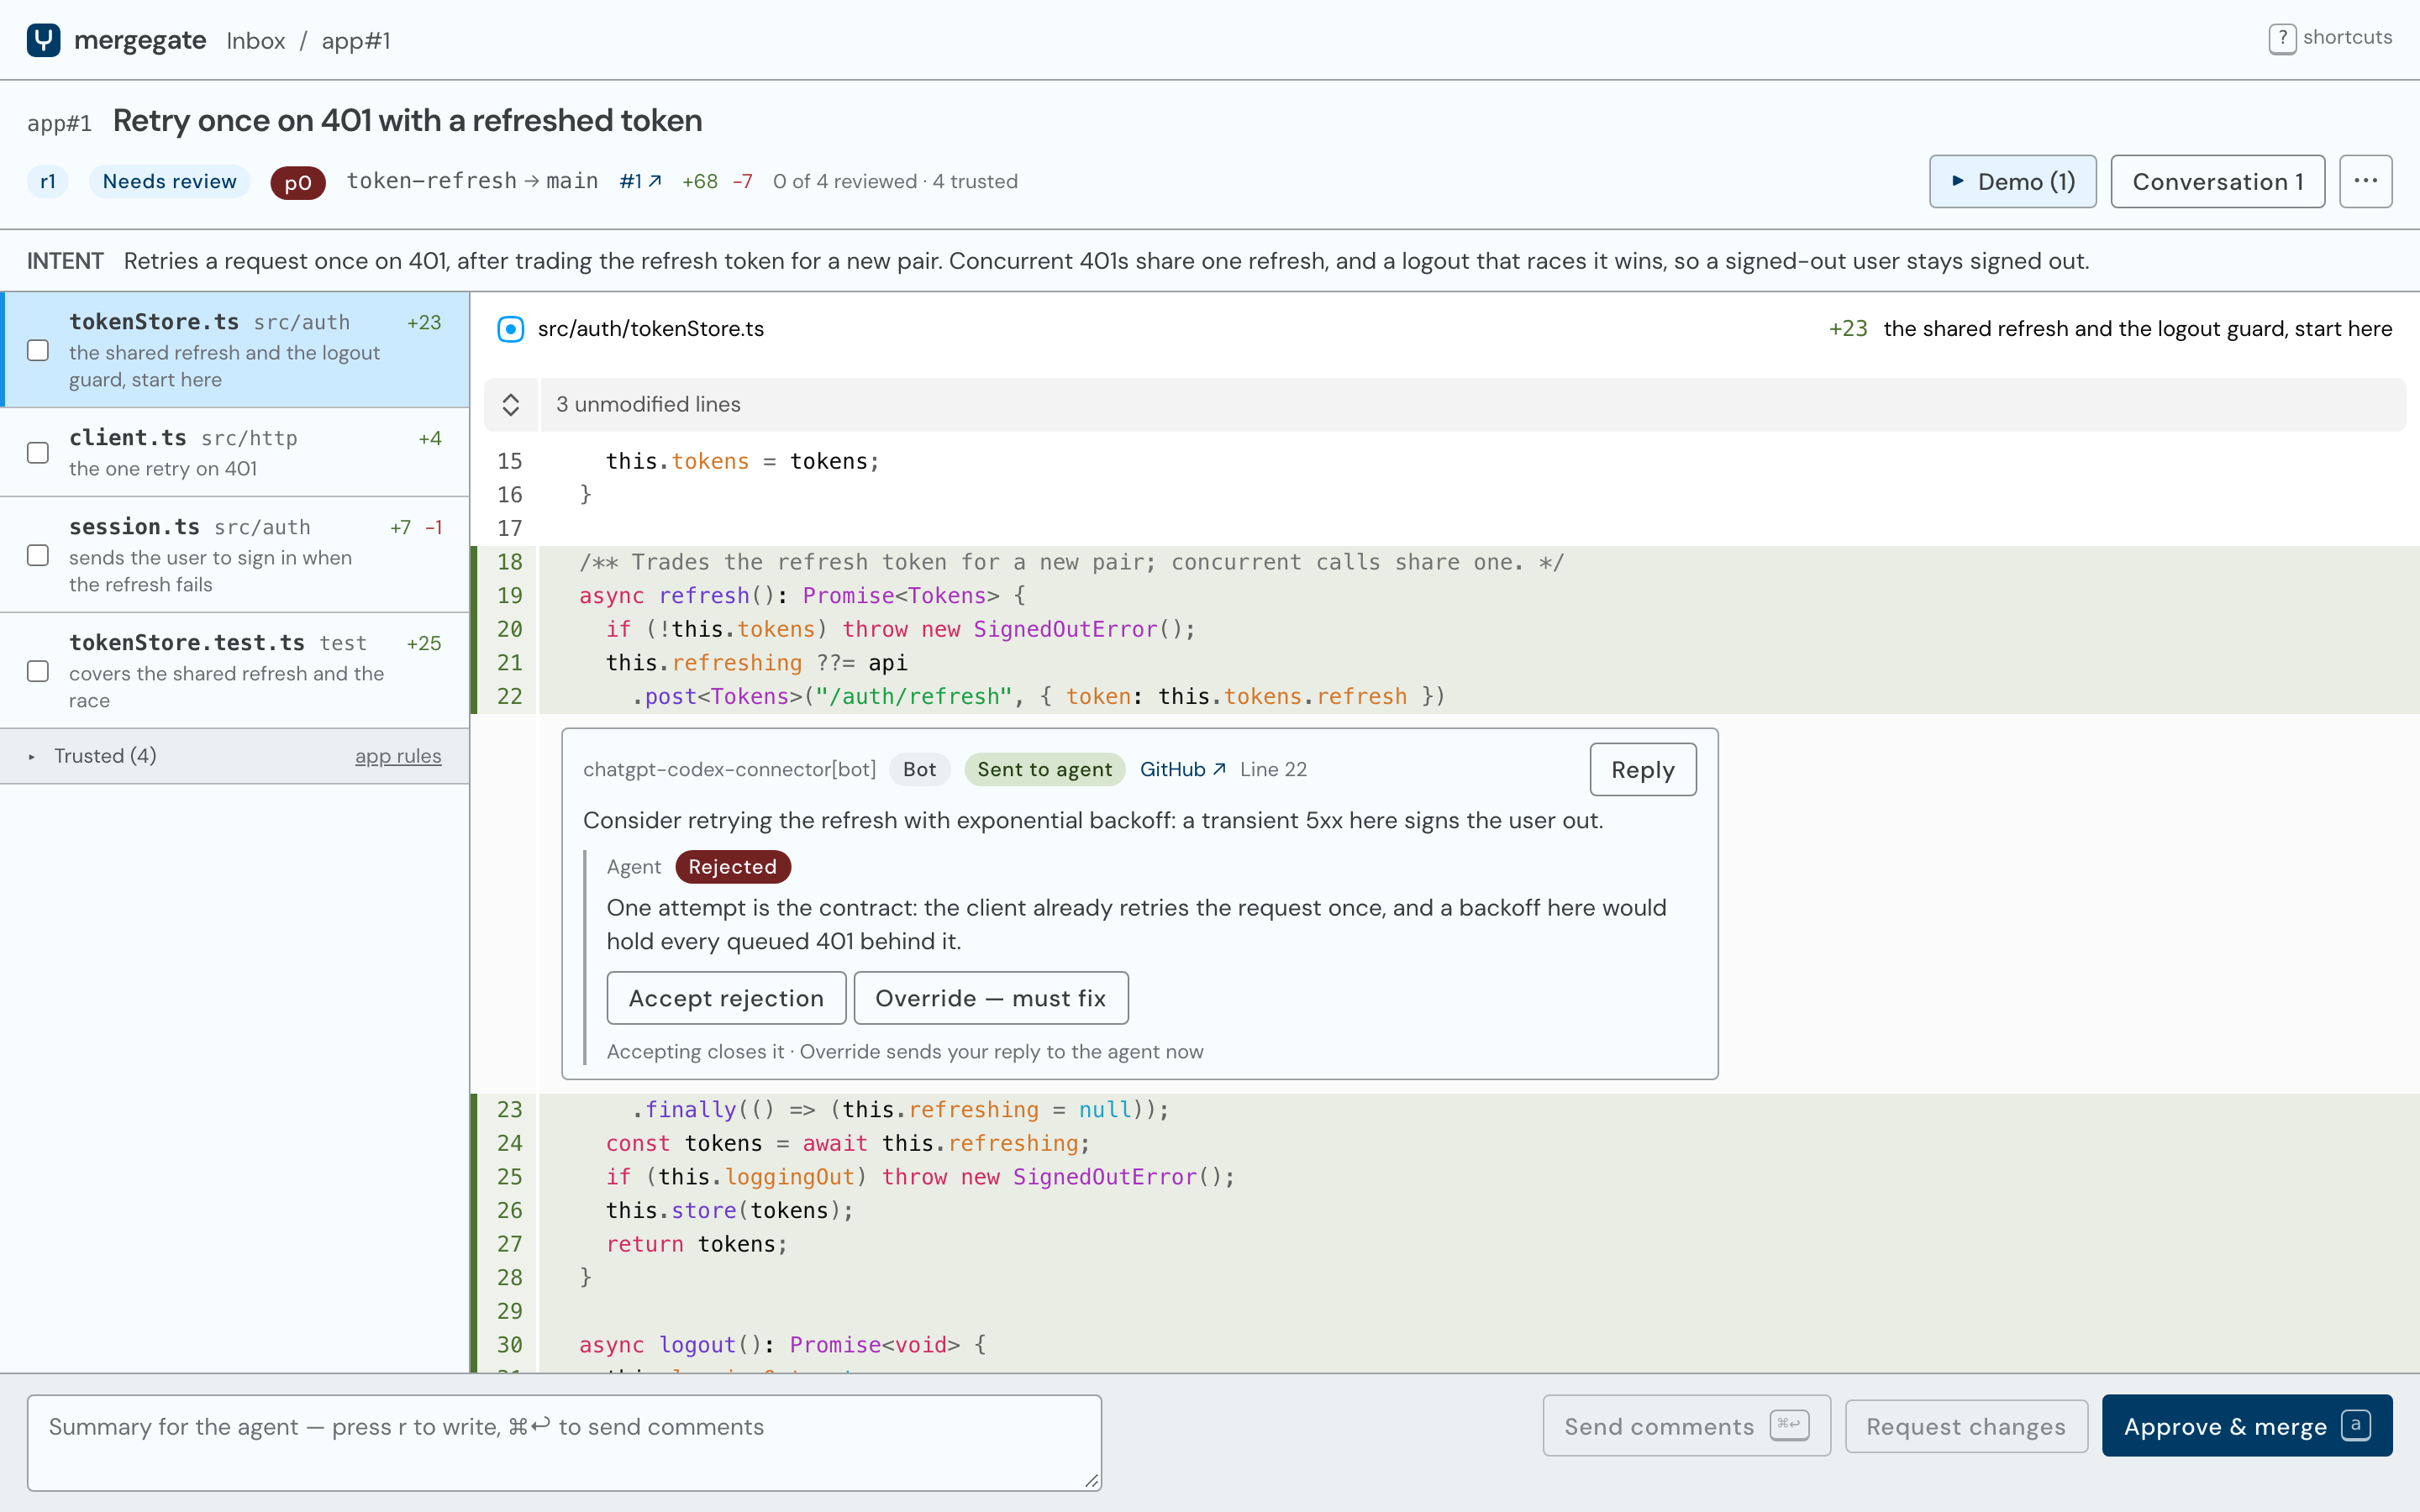Open the app rules link

[x=398, y=756]
